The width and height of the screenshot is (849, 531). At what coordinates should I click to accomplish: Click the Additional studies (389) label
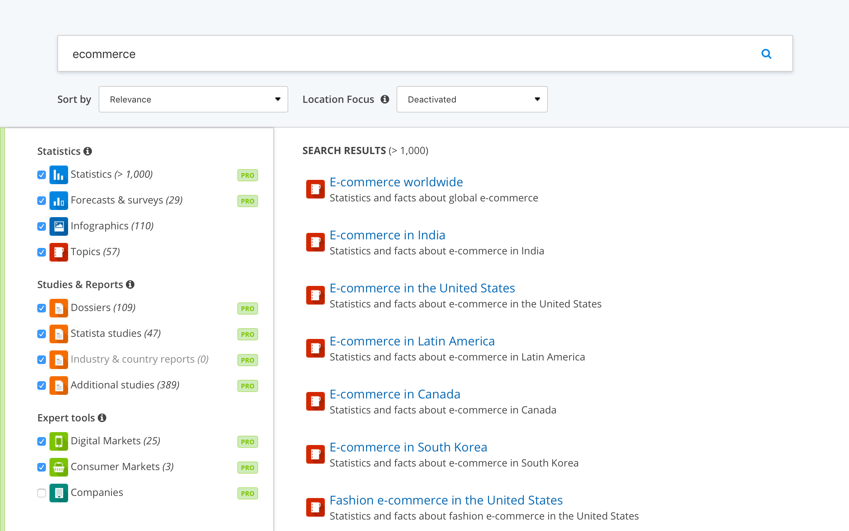click(125, 385)
